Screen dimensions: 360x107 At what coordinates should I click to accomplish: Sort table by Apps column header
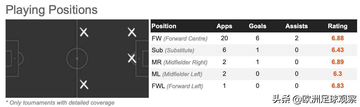[x=224, y=26]
